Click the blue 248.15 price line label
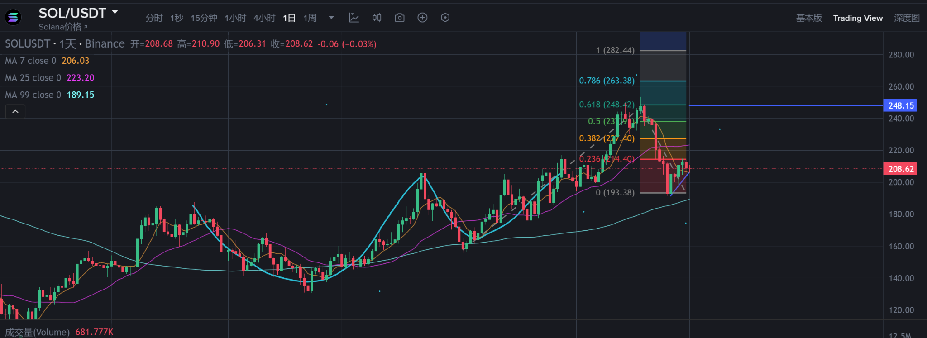 point(900,105)
